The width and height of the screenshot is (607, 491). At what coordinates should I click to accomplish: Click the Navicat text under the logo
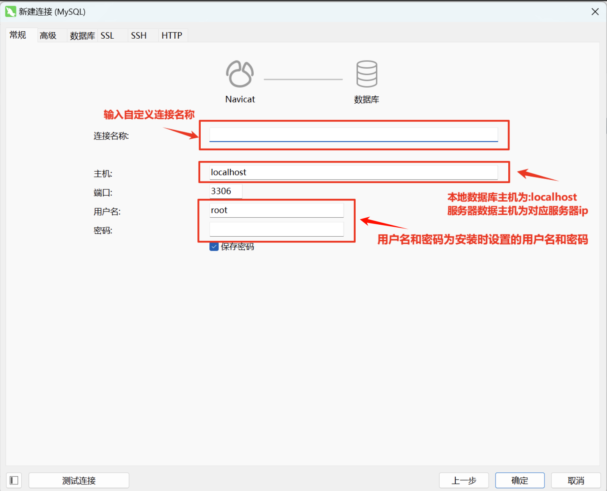tap(240, 99)
